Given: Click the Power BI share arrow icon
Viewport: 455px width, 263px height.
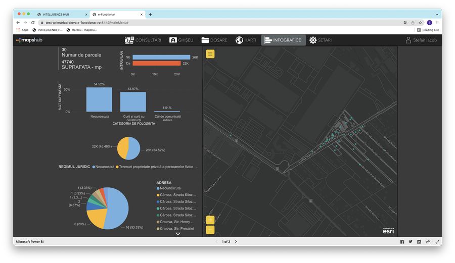Looking at the screenshot, I should (428, 242).
